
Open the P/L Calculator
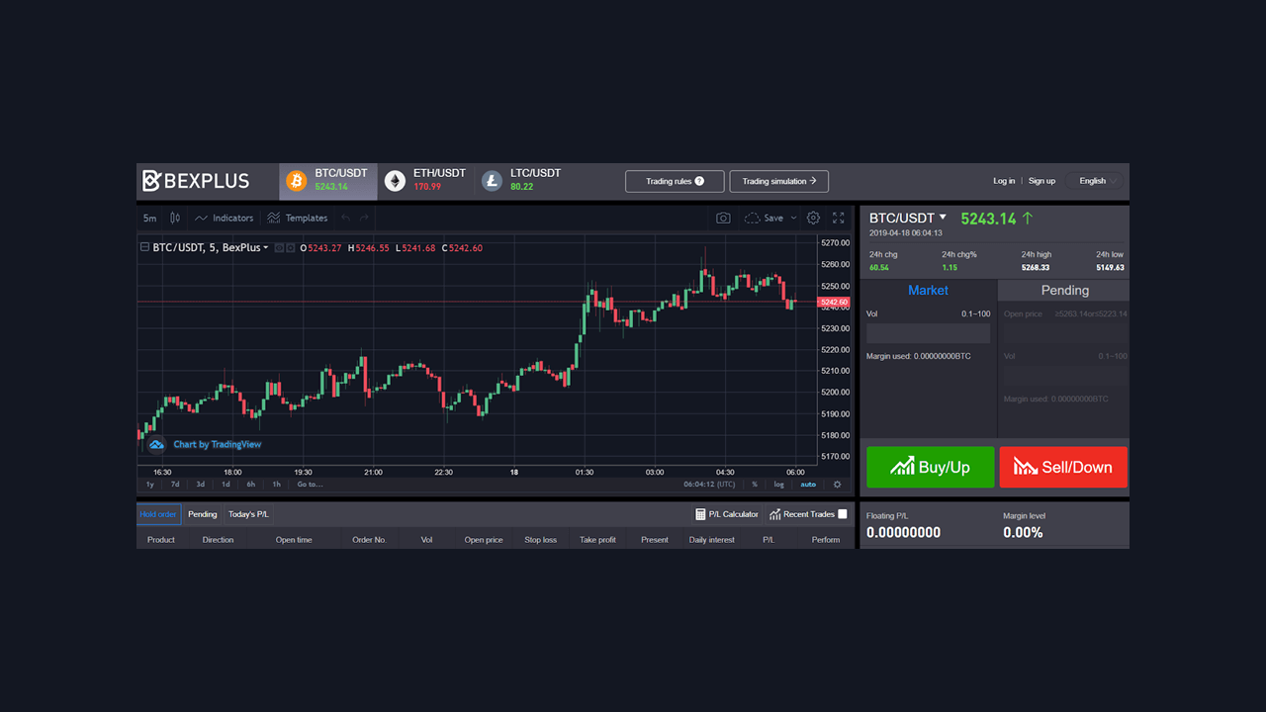click(727, 514)
